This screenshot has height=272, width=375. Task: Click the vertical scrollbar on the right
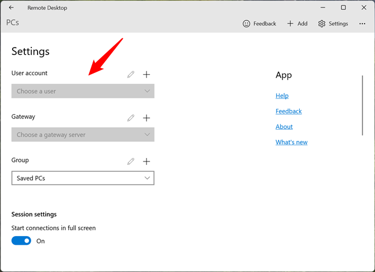click(x=363, y=105)
